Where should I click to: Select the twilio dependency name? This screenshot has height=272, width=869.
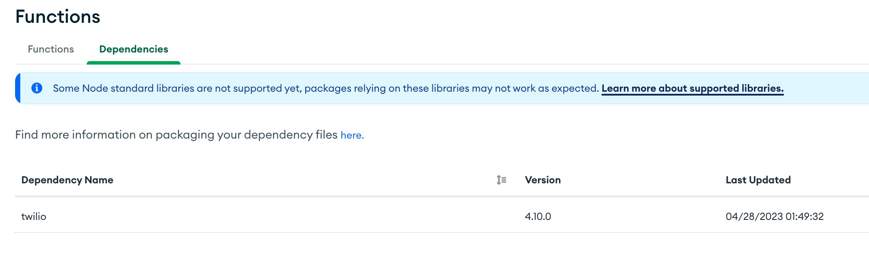[x=34, y=216]
